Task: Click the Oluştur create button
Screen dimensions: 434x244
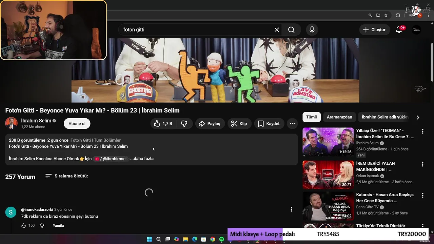Action: (374, 30)
